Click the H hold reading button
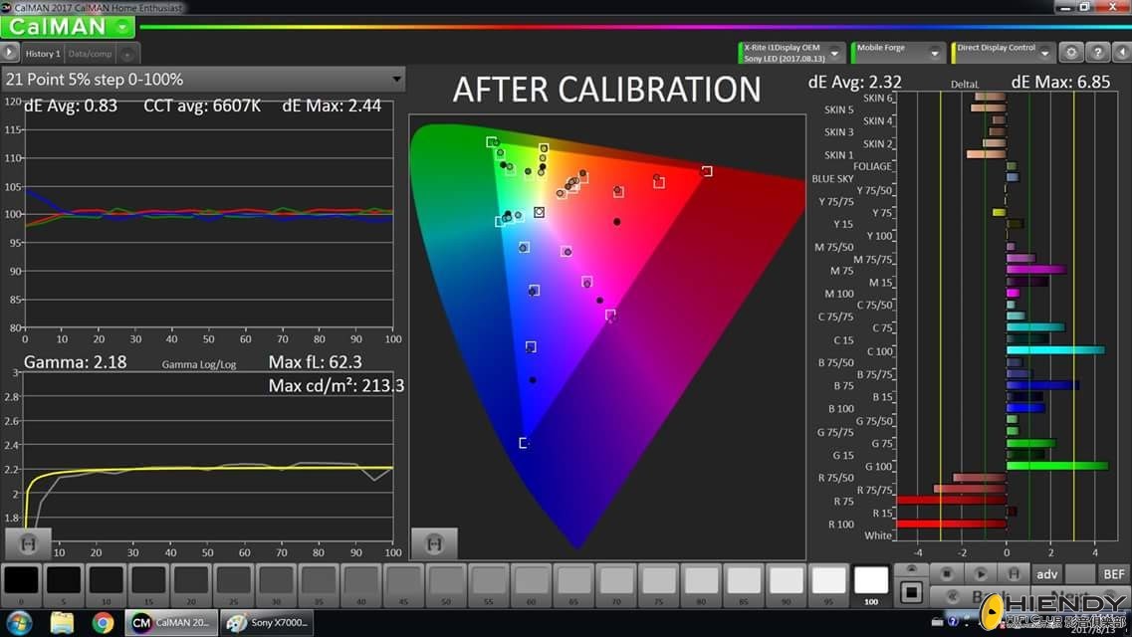Image resolution: width=1132 pixels, height=637 pixels. pyautogui.click(x=1014, y=574)
